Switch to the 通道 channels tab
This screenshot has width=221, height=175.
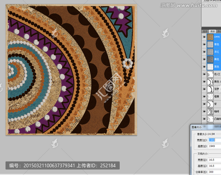[x=213, y=32]
